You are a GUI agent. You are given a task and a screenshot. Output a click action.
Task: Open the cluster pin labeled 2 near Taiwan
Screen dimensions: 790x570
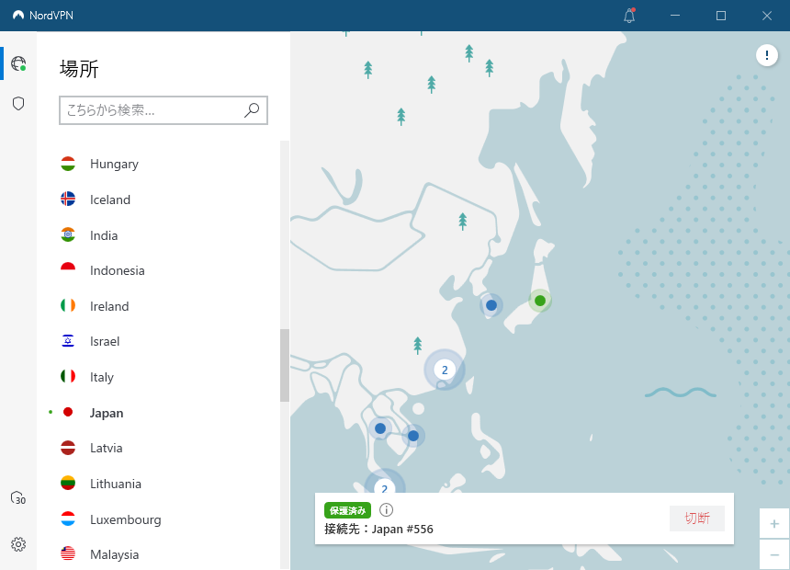tap(445, 370)
